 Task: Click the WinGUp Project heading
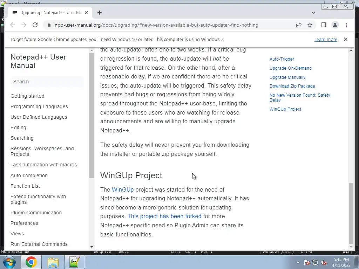pyautogui.click(x=131, y=175)
